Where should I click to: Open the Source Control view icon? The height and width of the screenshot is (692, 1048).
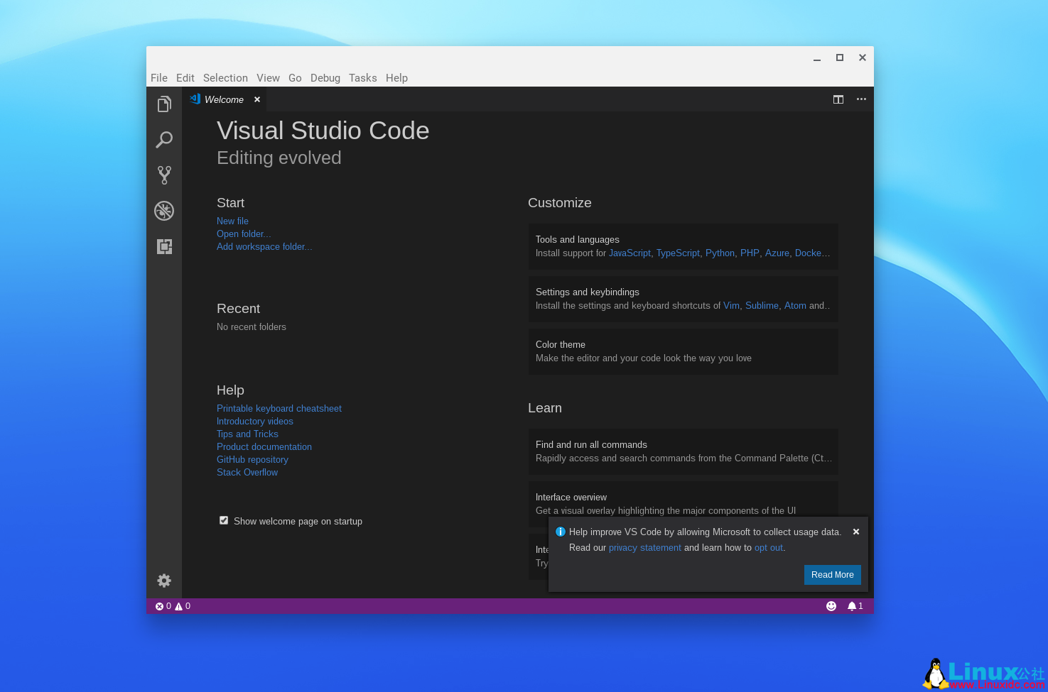click(164, 175)
